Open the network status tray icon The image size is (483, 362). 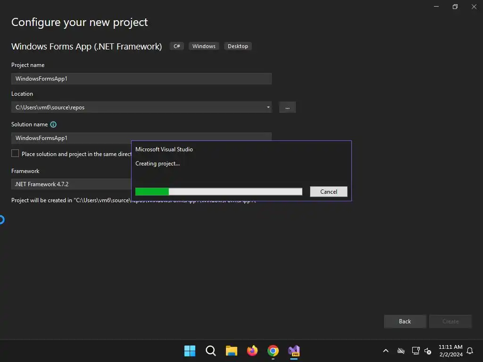click(x=416, y=351)
